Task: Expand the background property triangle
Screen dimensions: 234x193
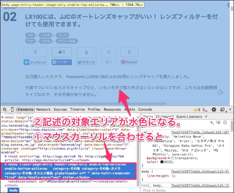Action: point(169,158)
